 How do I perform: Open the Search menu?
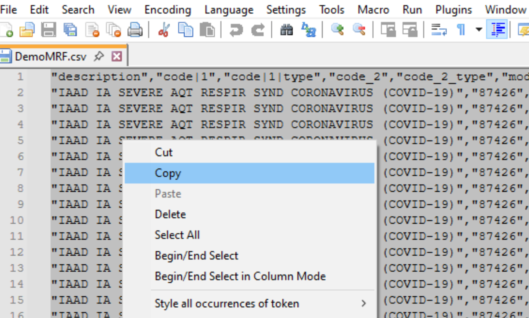[78, 9]
